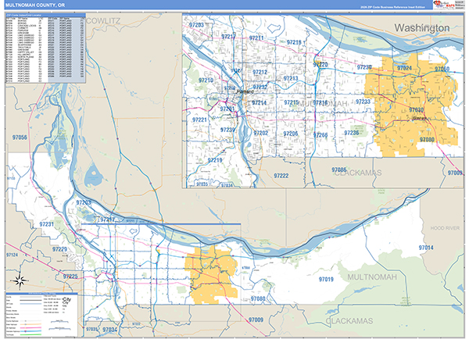
Task: Click the HOOD RIVER county label
Action: [x=445, y=228]
